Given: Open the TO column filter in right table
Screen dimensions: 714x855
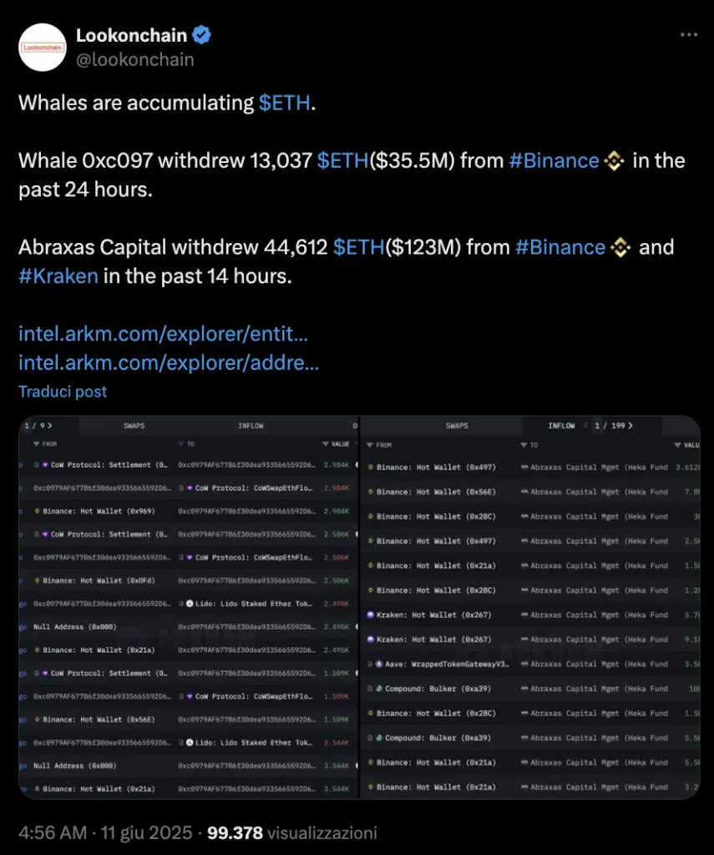Looking at the screenshot, I should click(x=524, y=445).
